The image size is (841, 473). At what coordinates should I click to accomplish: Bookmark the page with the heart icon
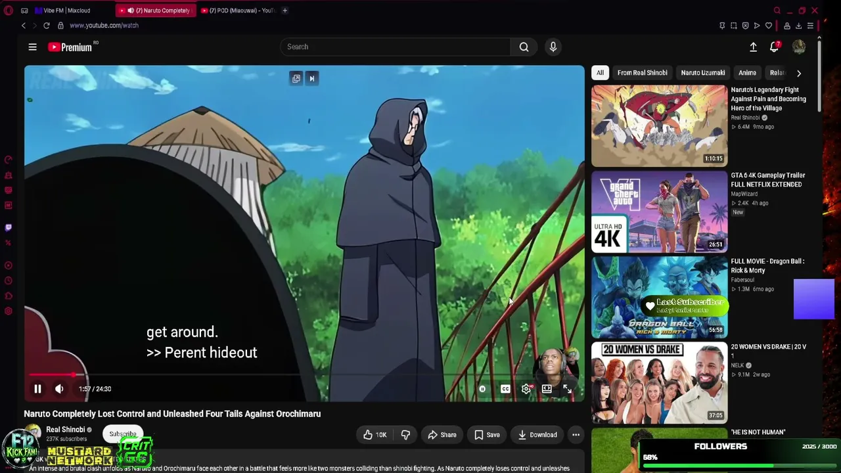(x=769, y=26)
